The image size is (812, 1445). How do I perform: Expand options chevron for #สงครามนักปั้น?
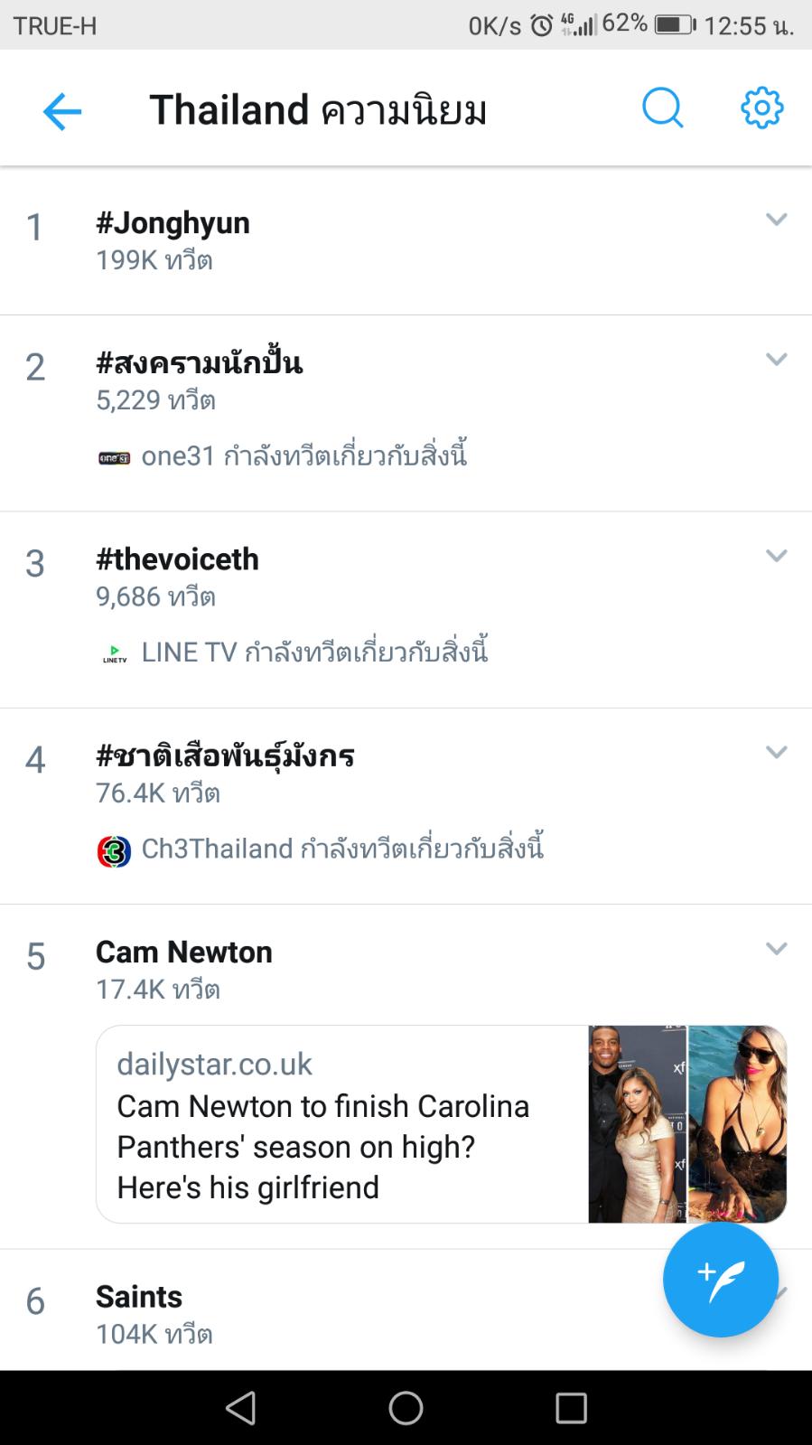coord(776,359)
